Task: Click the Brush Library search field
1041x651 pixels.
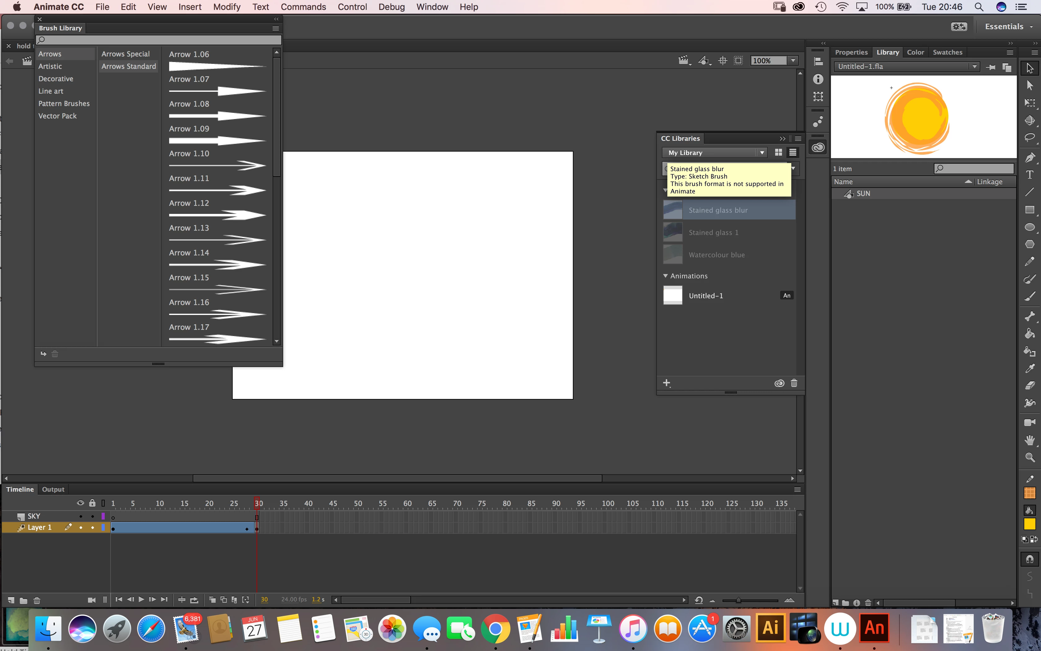Action: coord(159,40)
